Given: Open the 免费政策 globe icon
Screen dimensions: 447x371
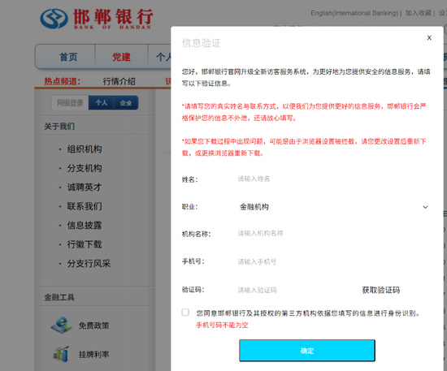Looking at the screenshot, I should coord(61,326).
